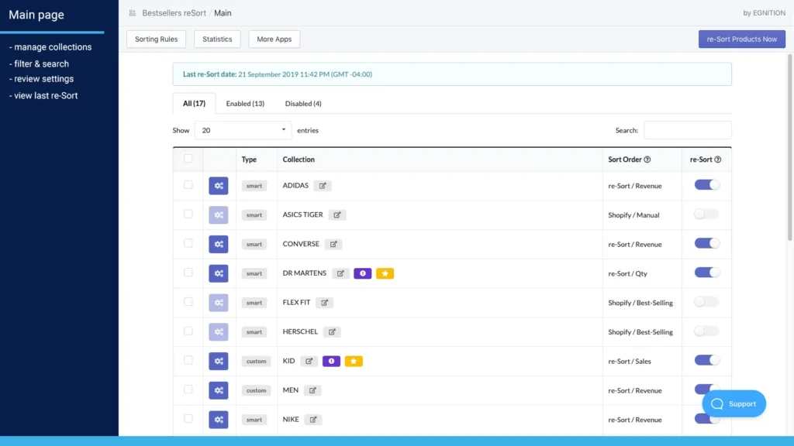Enable the re-Sort toggle for ASICS TIGER
The height and width of the screenshot is (446, 794).
click(x=706, y=214)
